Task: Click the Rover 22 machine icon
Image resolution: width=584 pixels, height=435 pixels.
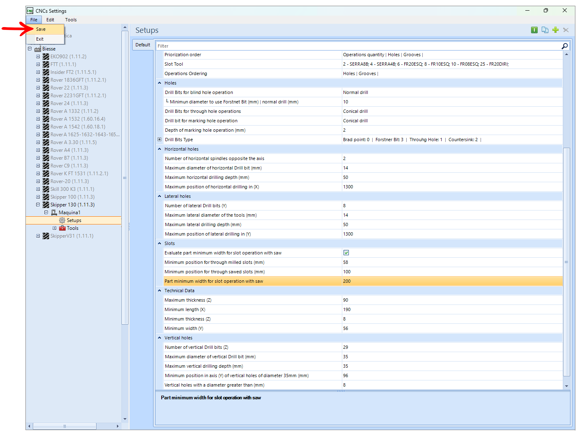Action: point(46,88)
